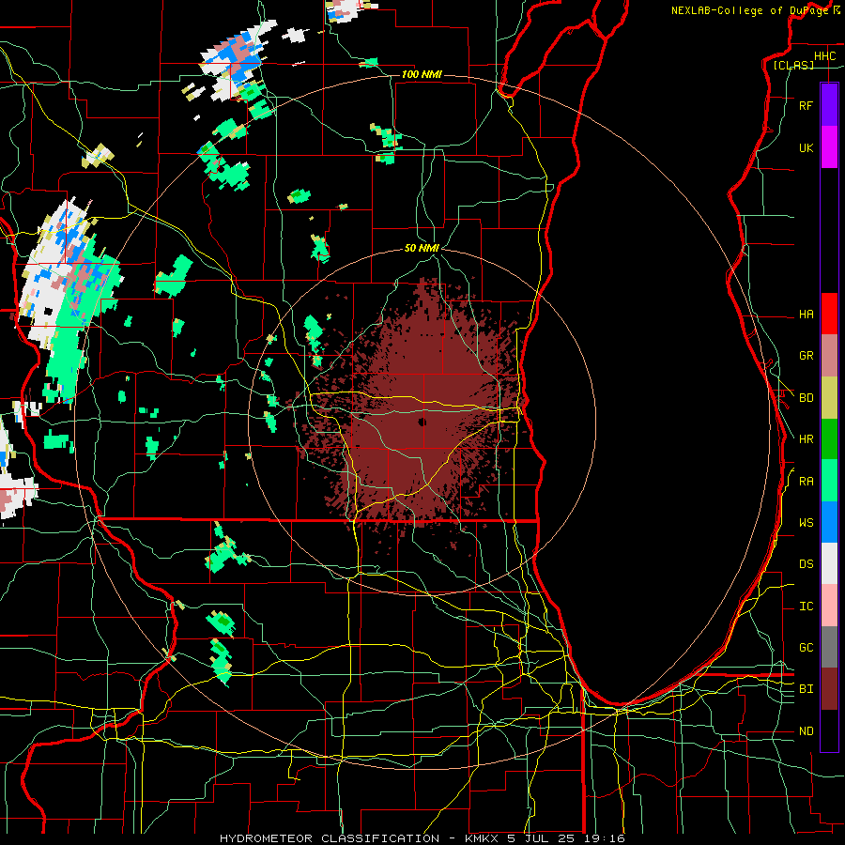Click the blue WS legend swatch
This screenshot has width=845, height=845.
[829, 522]
